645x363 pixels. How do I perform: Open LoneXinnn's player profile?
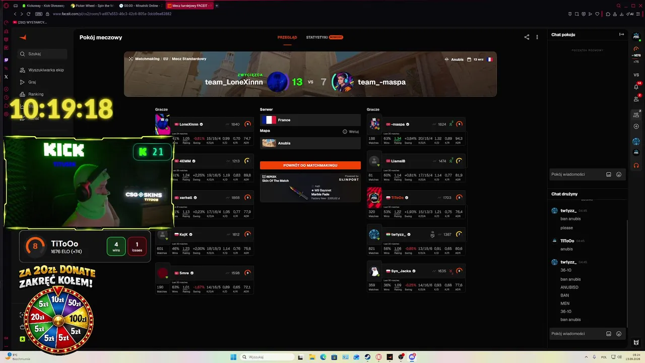point(188,124)
